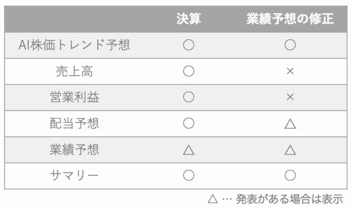Click the circle for 配当予想 under 決算
352x210 pixels.
click(188, 123)
